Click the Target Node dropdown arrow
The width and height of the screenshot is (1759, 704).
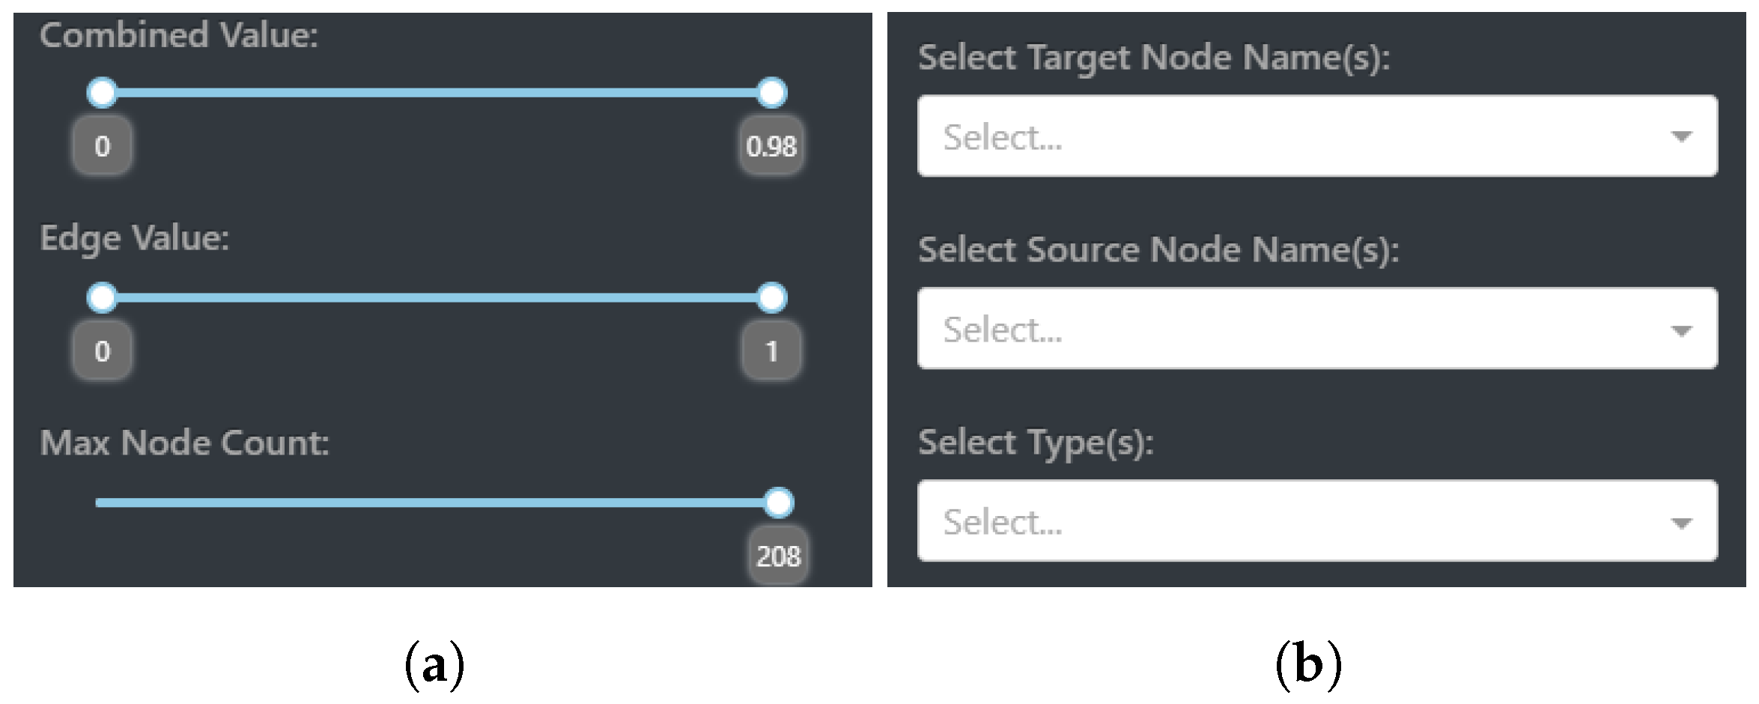tap(1681, 137)
